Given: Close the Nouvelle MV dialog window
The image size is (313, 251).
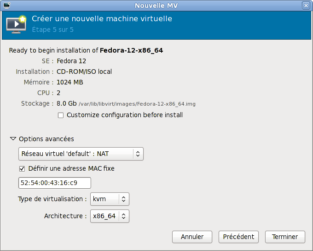Looking at the screenshot, I should [x=306, y=6].
